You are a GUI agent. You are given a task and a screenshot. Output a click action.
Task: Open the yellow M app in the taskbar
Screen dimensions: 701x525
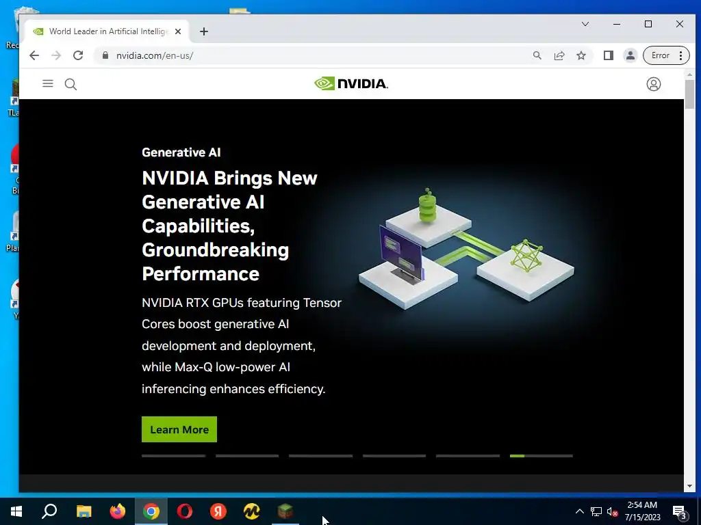pyautogui.click(x=252, y=511)
